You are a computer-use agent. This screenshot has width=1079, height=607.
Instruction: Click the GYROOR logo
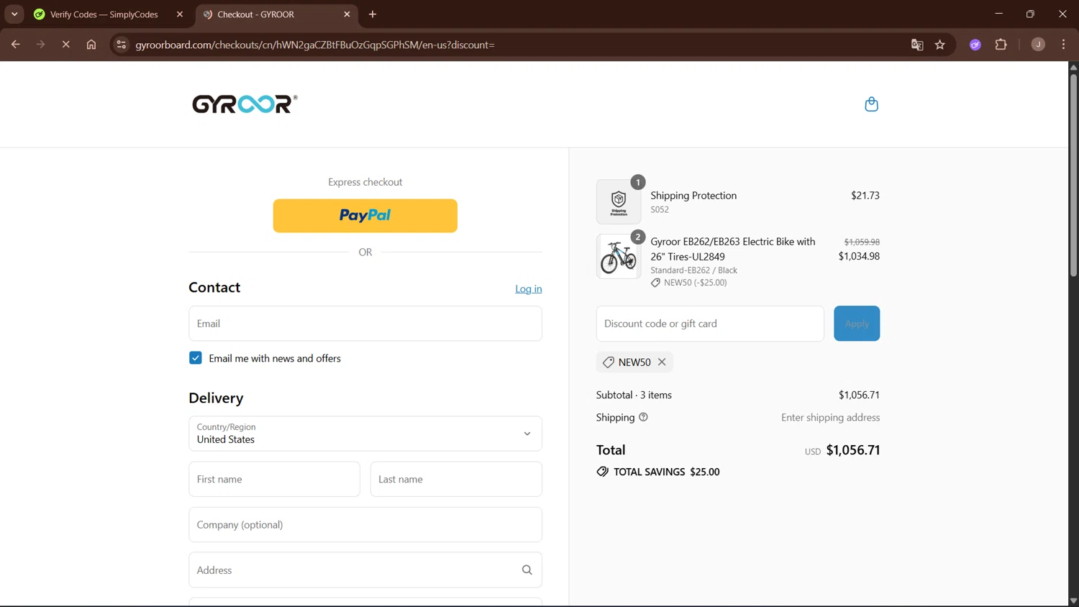point(245,104)
